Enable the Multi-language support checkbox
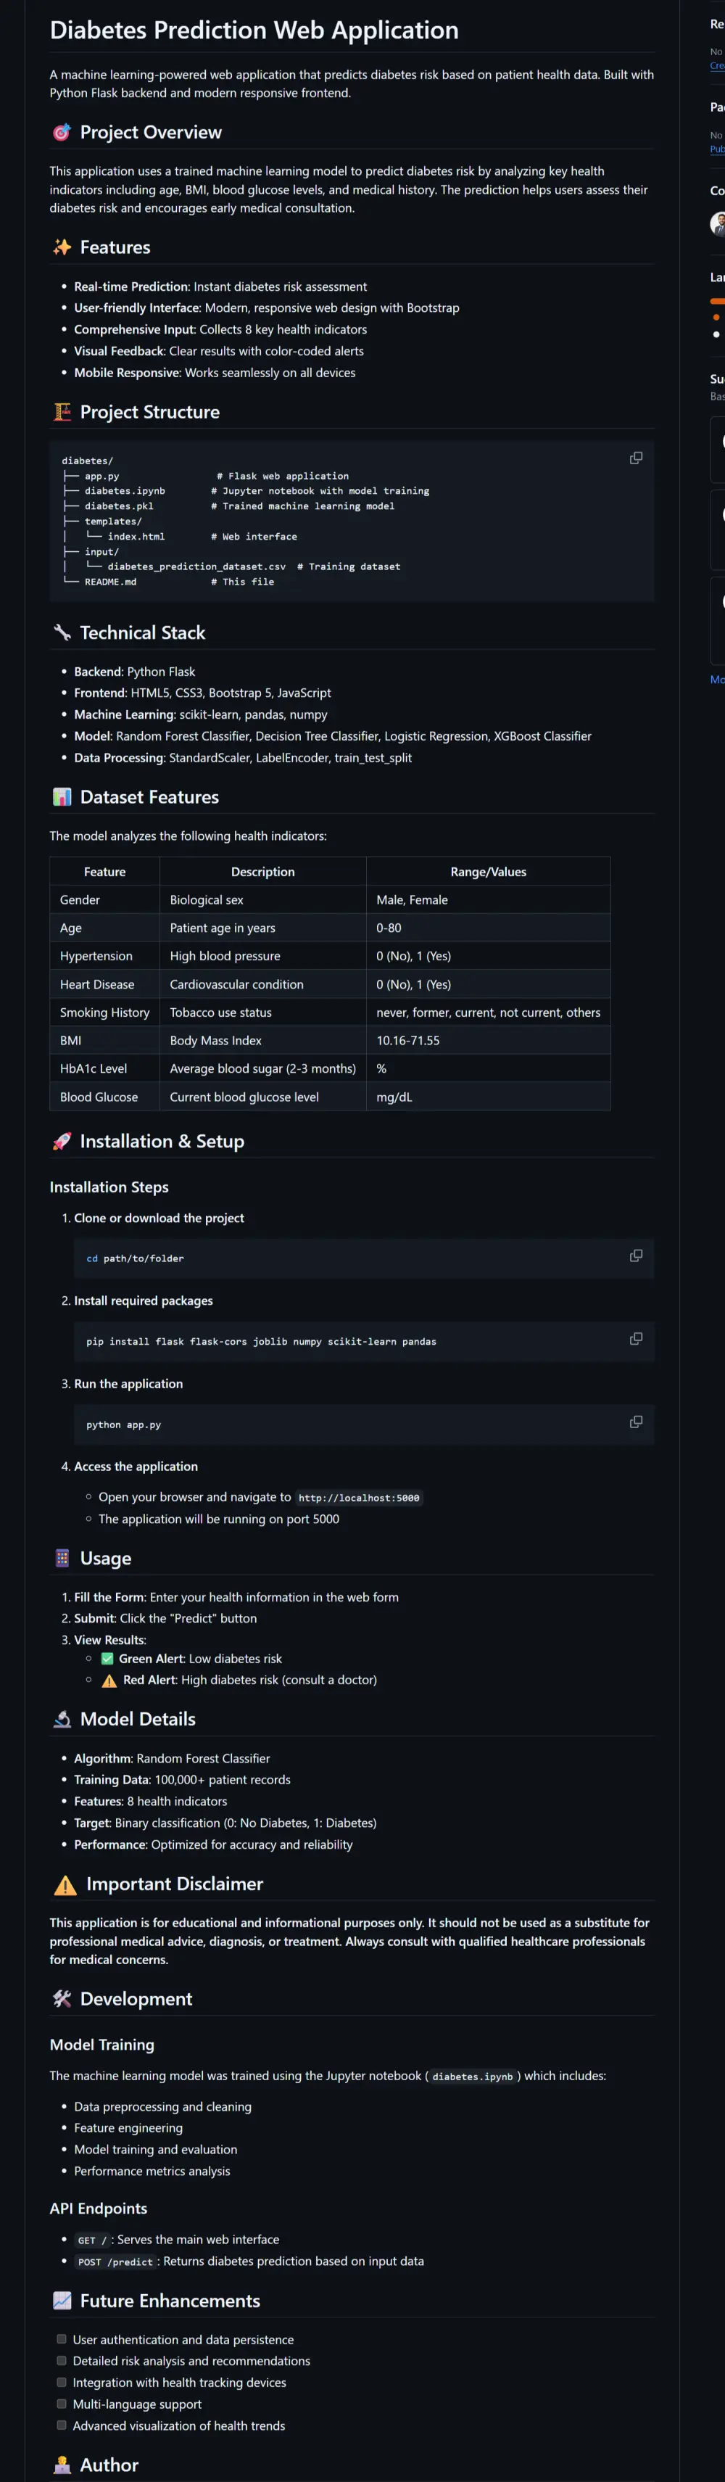Viewport: 725px width, 2482px height. [62, 2403]
